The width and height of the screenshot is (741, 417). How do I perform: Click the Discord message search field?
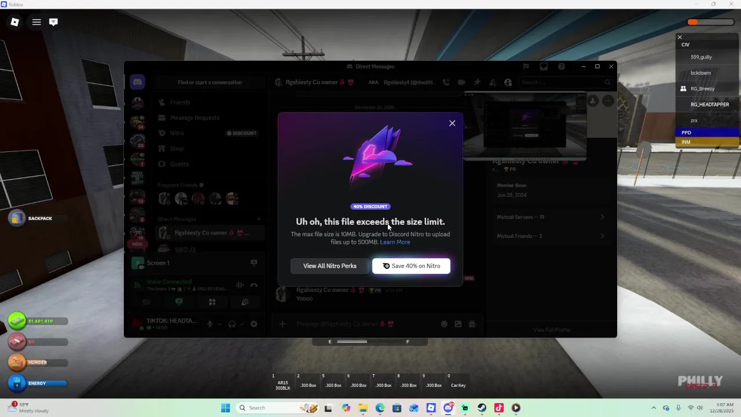pos(565,82)
